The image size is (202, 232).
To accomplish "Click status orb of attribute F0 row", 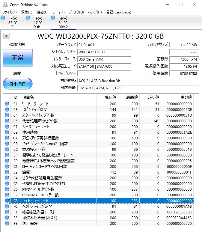I will tap(7, 206).
